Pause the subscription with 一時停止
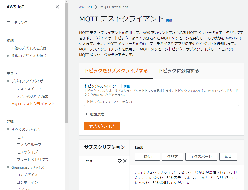The height and width of the screenshot is (190, 248). pos(147,157)
